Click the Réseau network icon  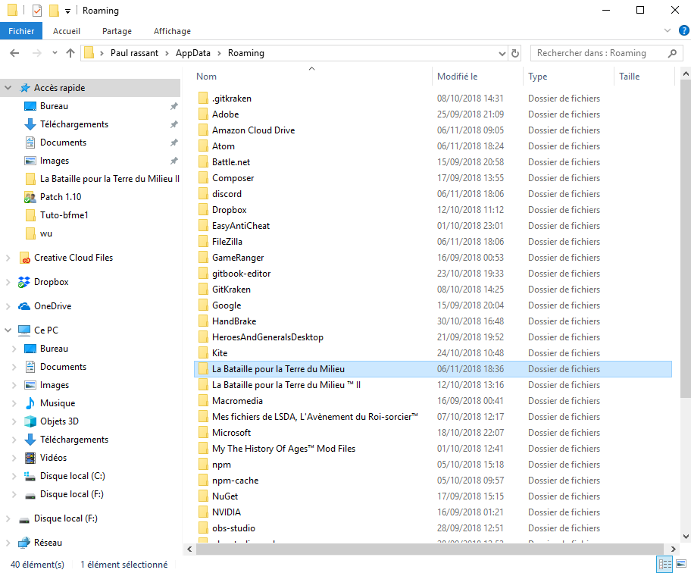(24, 543)
